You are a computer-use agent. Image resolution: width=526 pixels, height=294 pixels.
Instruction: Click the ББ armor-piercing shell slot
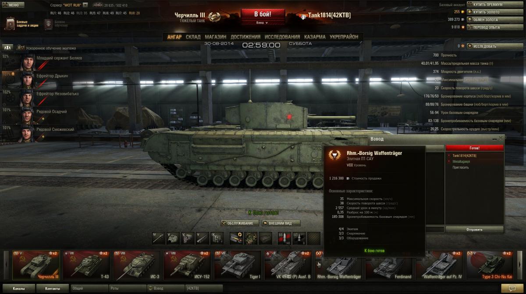tap(285, 238)
